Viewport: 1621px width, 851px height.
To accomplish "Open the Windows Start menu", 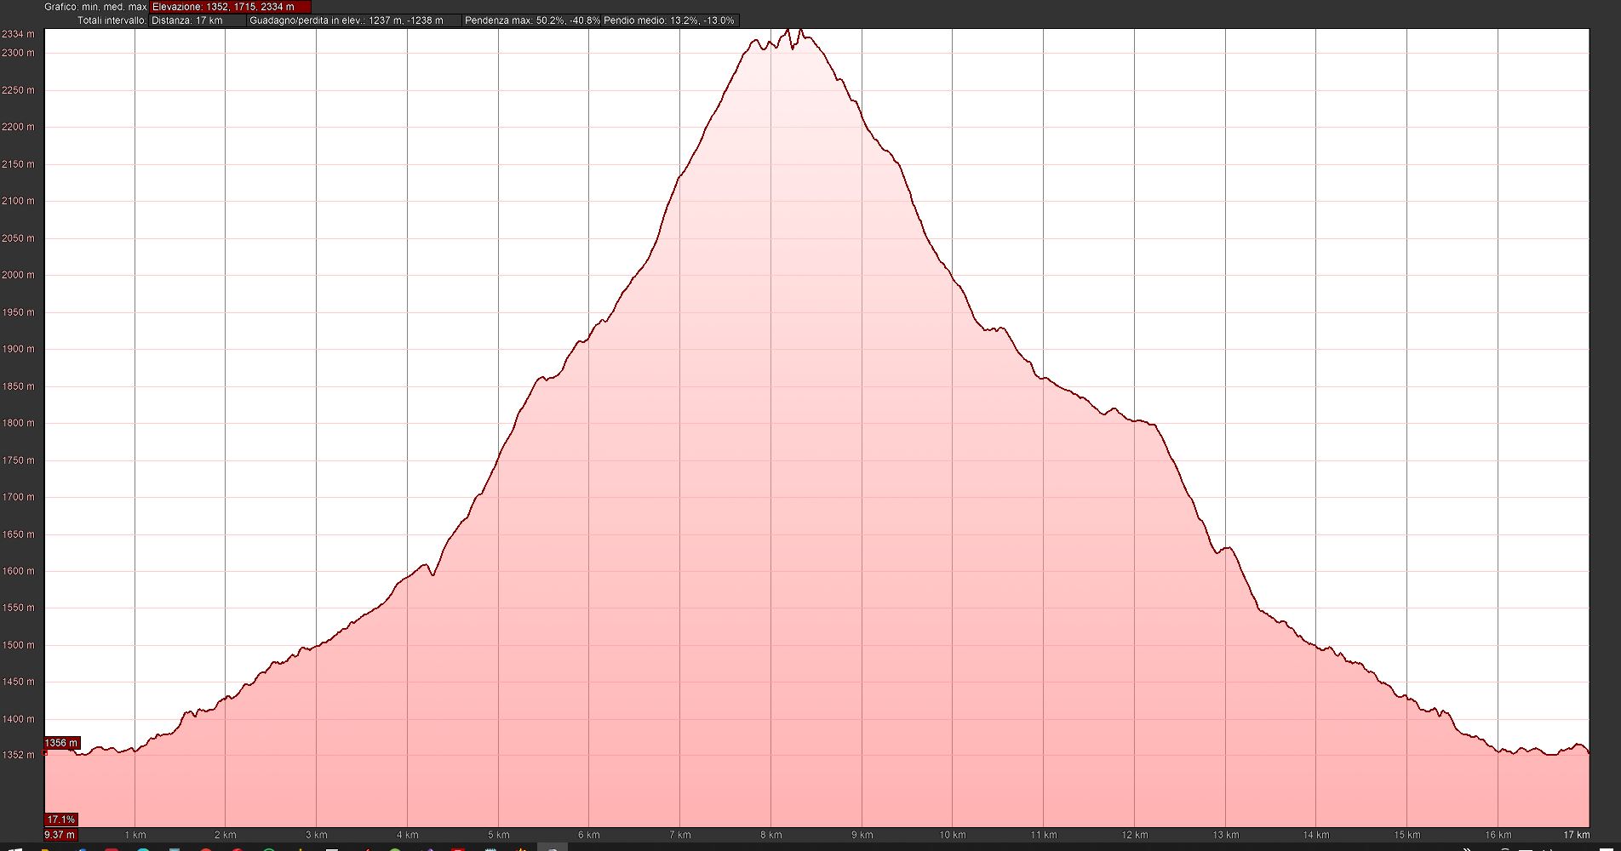I will 12,848.
